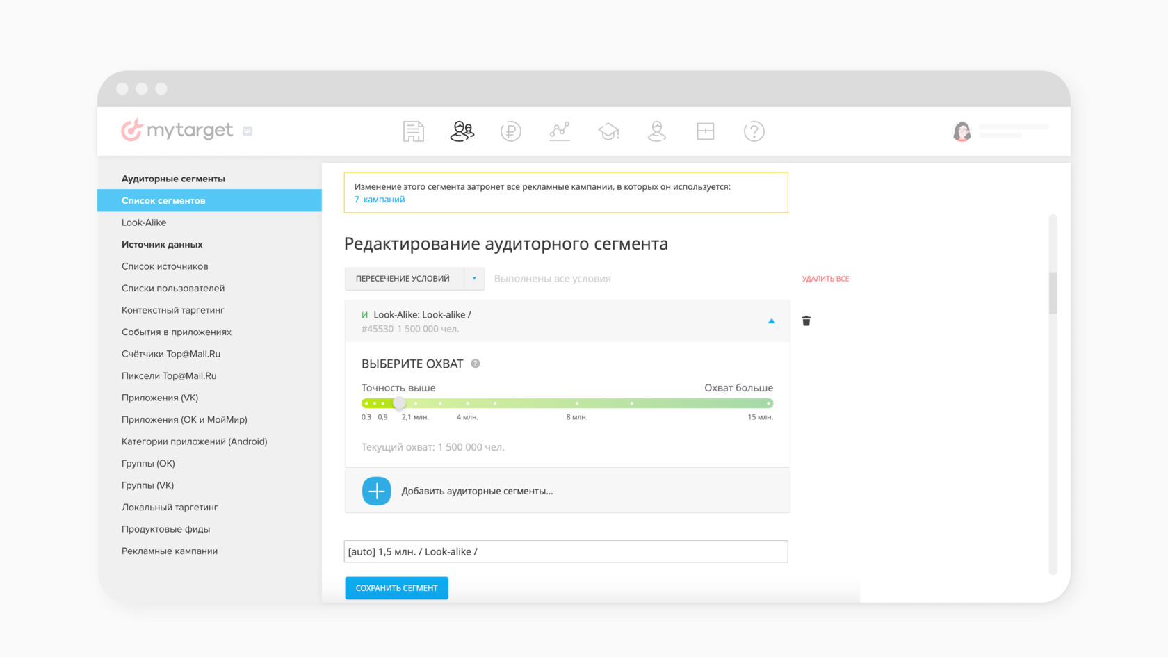This screenshot has height=657, width=1168.
Task: Click the 4 млн. slider label
Action: [x=467, y=417]
